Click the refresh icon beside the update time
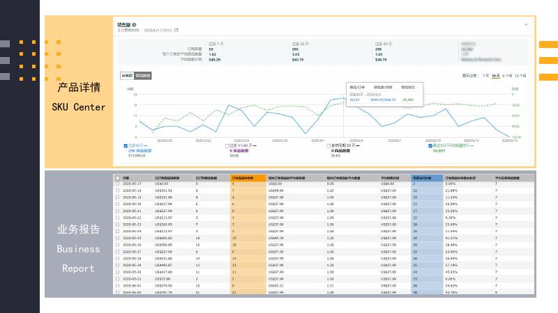The height and width of the screenshot is (313, 558). pos(176,30)
